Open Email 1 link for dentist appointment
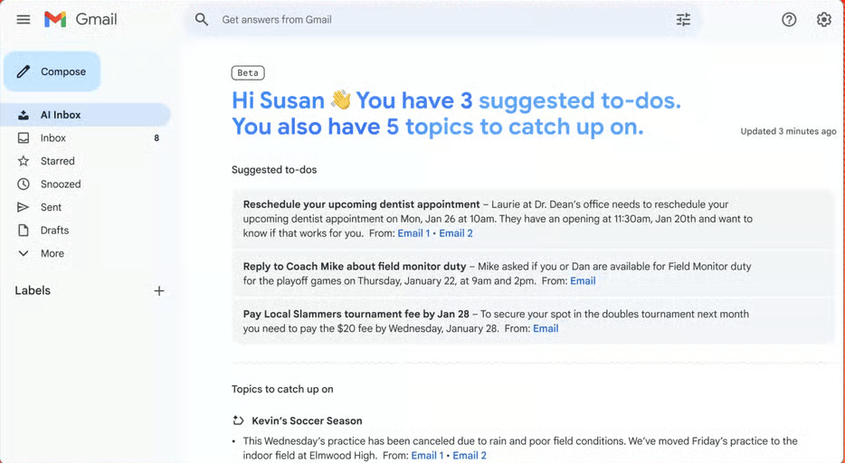 tap(413, 233)
